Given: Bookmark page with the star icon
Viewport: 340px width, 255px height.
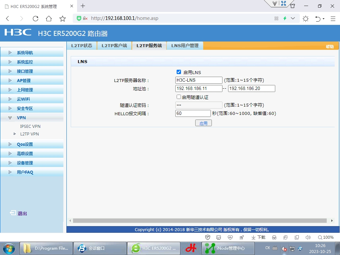Looking at the screenshot, I should point(62,19).
